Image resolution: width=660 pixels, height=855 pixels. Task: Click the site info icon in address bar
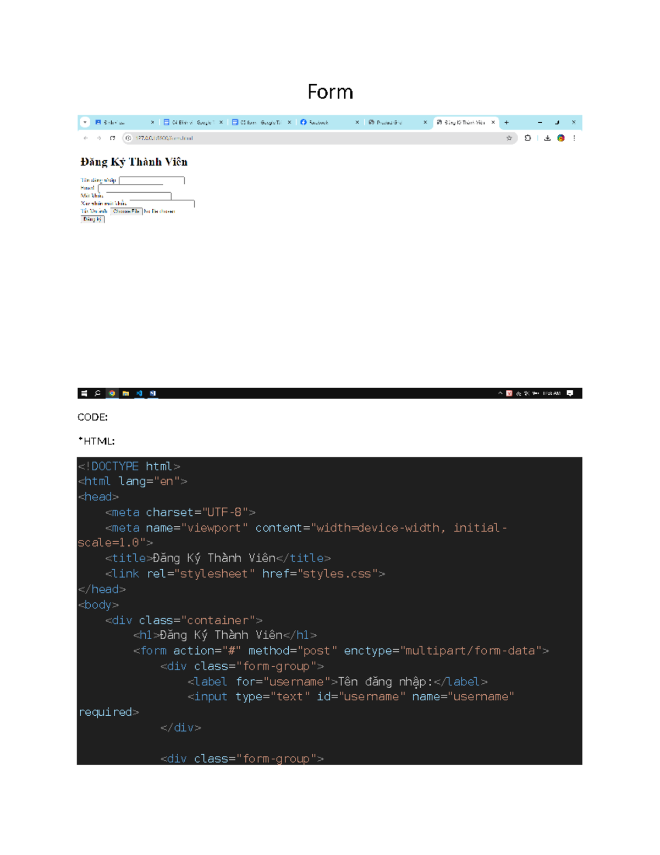tap(128, 138)
